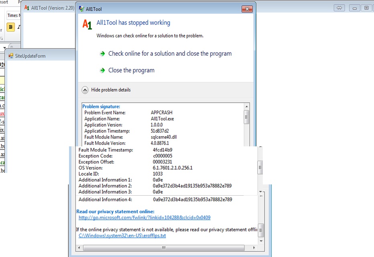374x257 pixels.
Task: Click the All1Tool dialog title bar icon
Action: [x=81, y=9]
